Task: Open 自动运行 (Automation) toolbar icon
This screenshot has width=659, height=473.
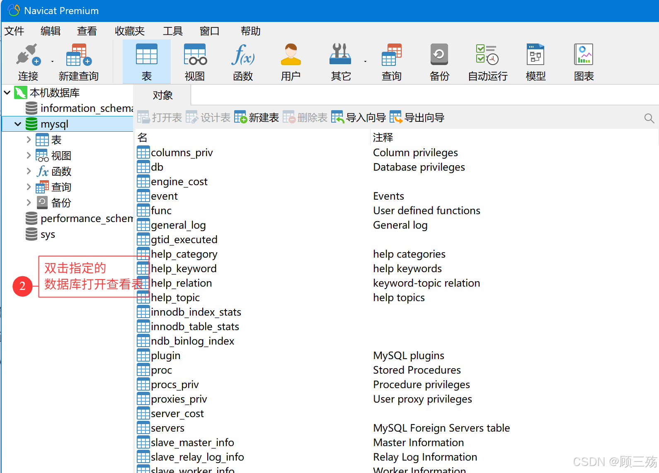Action: 487,55
